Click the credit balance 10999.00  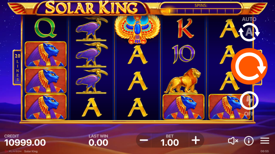coord(25,143)
